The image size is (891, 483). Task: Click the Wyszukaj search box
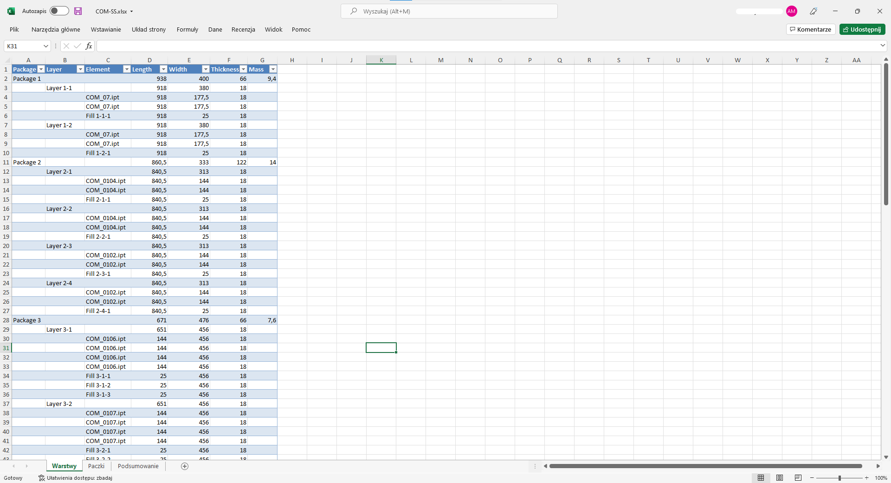pos(449,11)
